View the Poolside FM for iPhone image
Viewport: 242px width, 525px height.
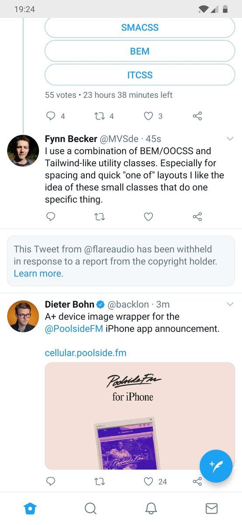click(x=140, y=416)
